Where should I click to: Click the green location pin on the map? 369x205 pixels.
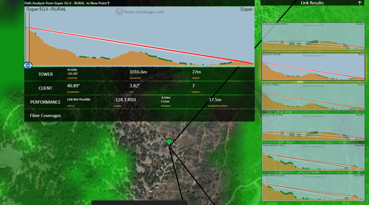[x=169, y=142]
